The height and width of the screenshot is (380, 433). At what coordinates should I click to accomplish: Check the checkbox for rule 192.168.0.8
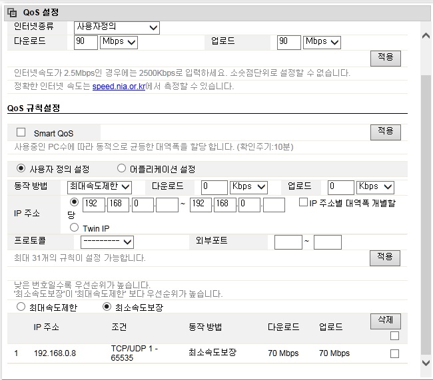pos(394,353)
